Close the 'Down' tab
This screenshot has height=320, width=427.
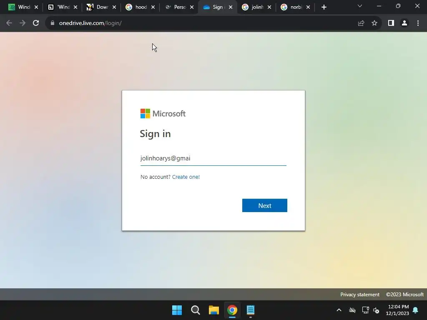pyautogui.click(x=114, y=7)
